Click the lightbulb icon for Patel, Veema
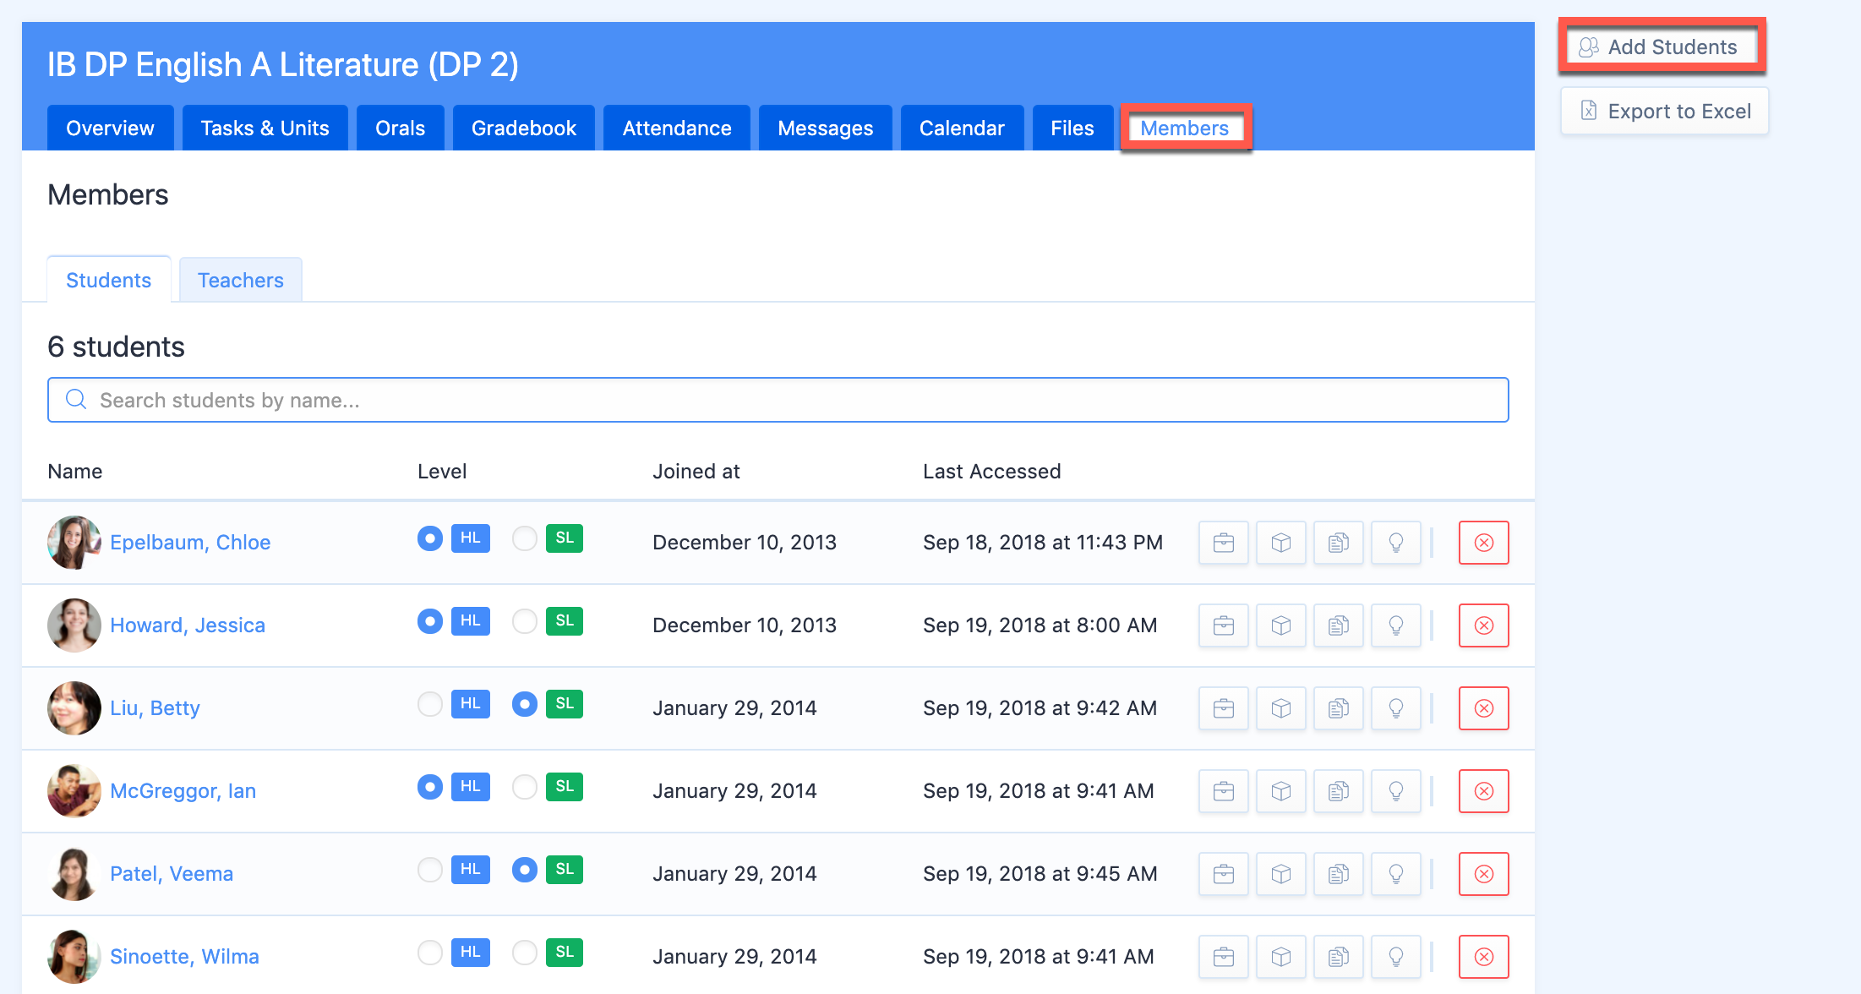This screenshot has height=994, width=1861. coord(1395,874)
